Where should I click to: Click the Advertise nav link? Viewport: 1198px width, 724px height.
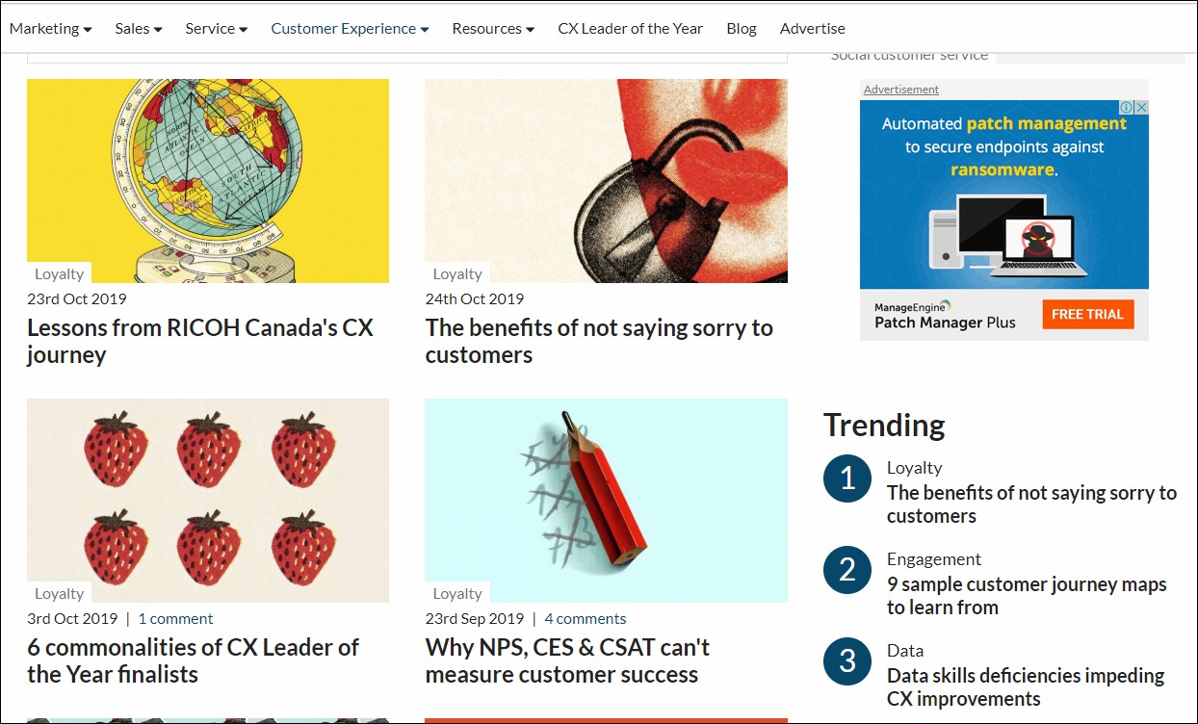tap(812, 29)
